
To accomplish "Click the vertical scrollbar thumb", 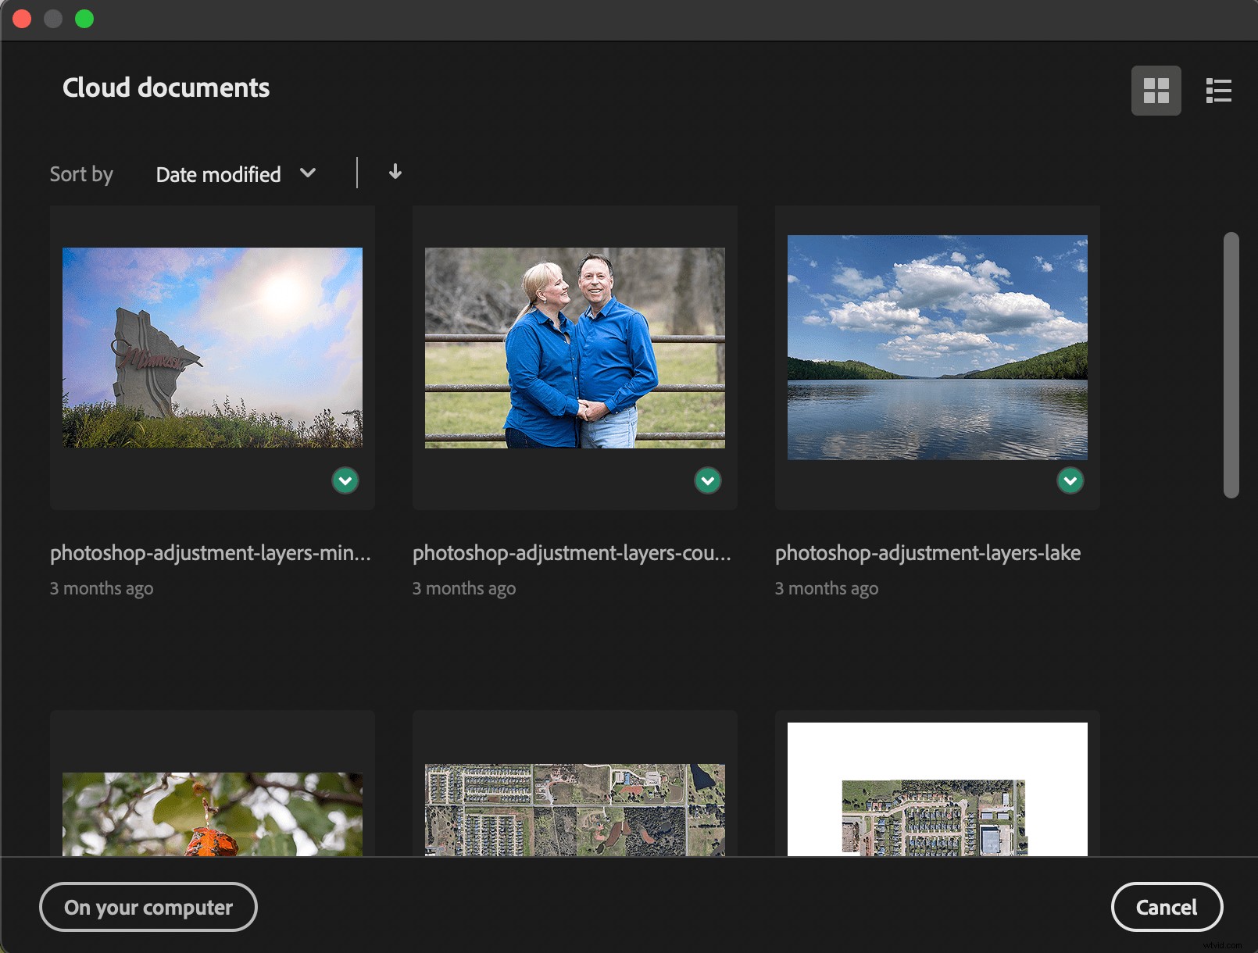I will (x=1231, y=365).
